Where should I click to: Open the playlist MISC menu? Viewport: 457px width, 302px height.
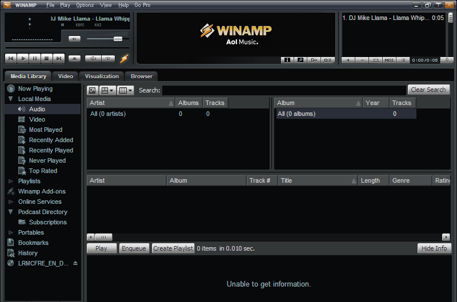(389, 60)
